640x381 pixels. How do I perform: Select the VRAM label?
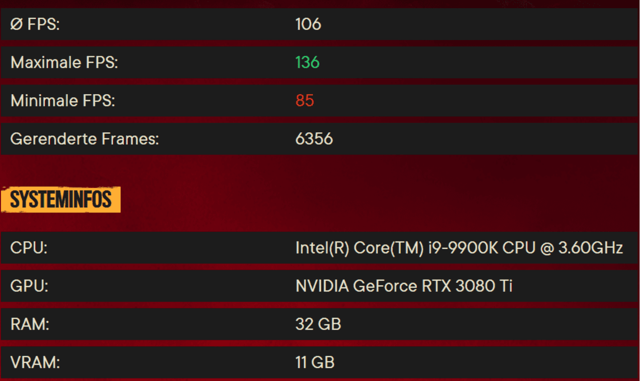(x=35, y=362)
